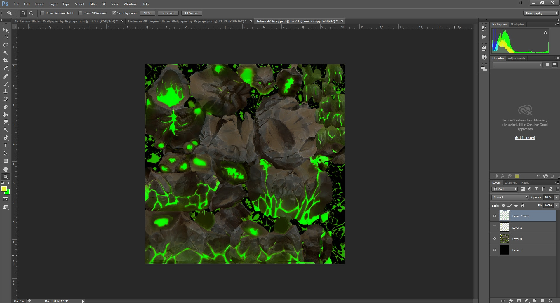Switch to the Channels tab
The width and height of the screenshot is (560, 303).
point(511,183)
